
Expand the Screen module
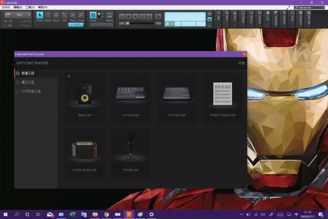tap(260, 19)
